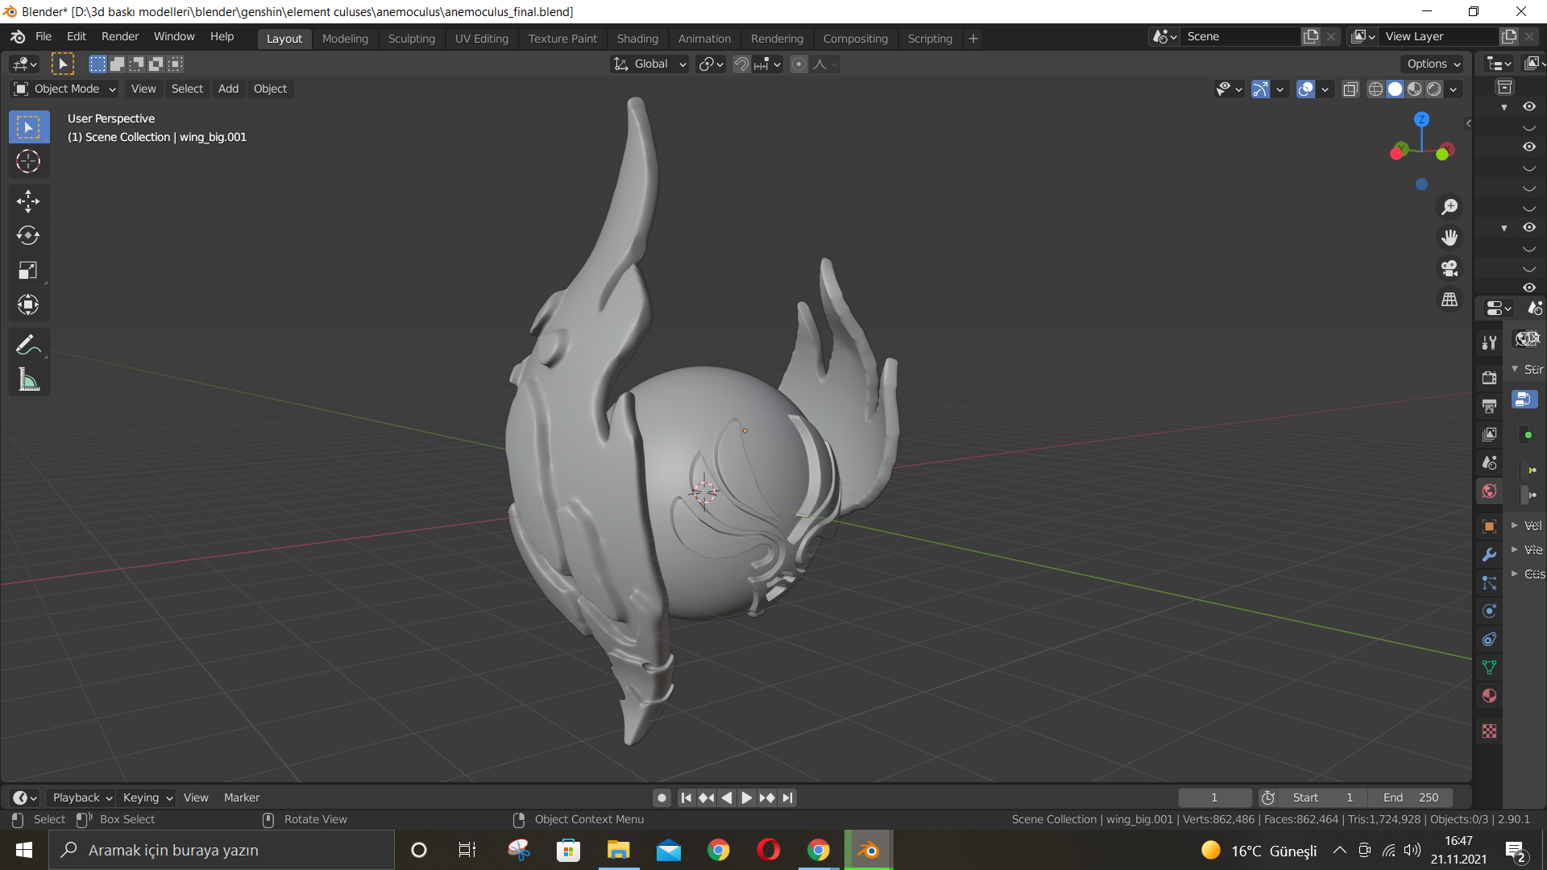This screenshot has width=1547, height=870.
Task: Hide top outliner item via eye icon
Action: pos(1528,106)
